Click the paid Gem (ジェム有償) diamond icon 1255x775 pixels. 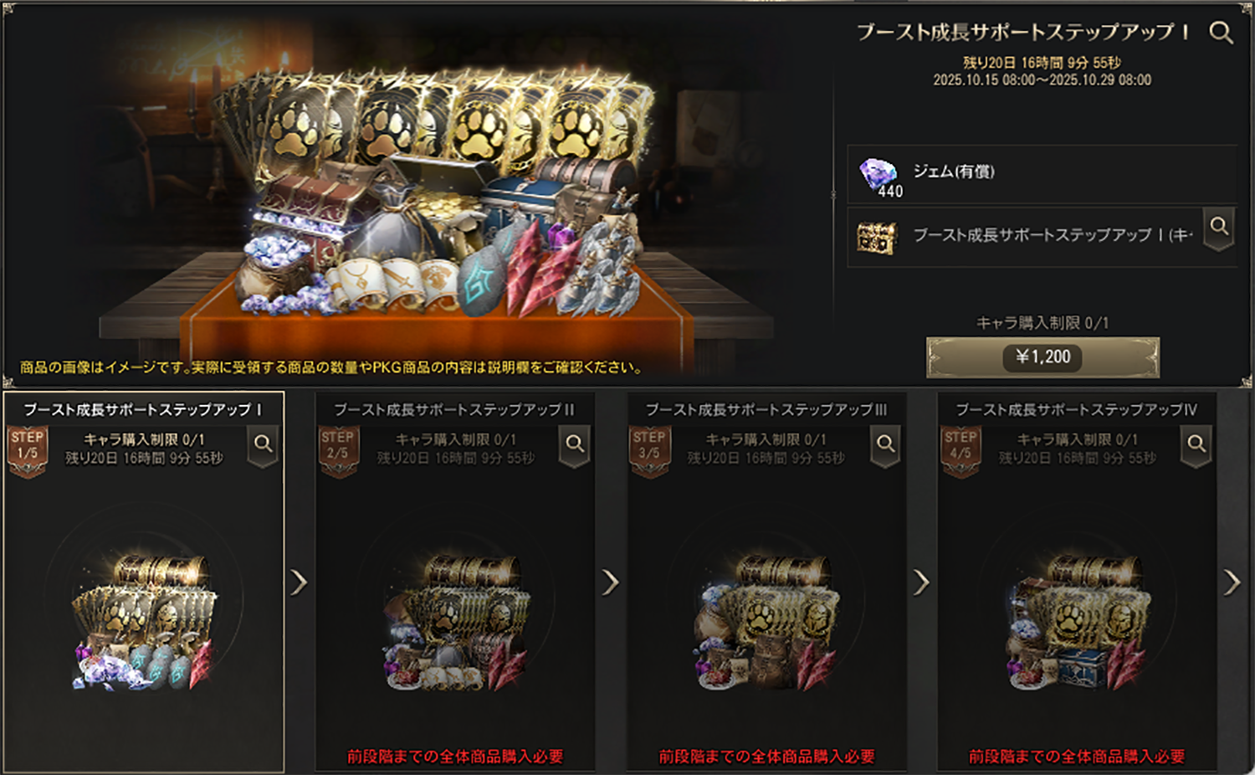point(878,176)
